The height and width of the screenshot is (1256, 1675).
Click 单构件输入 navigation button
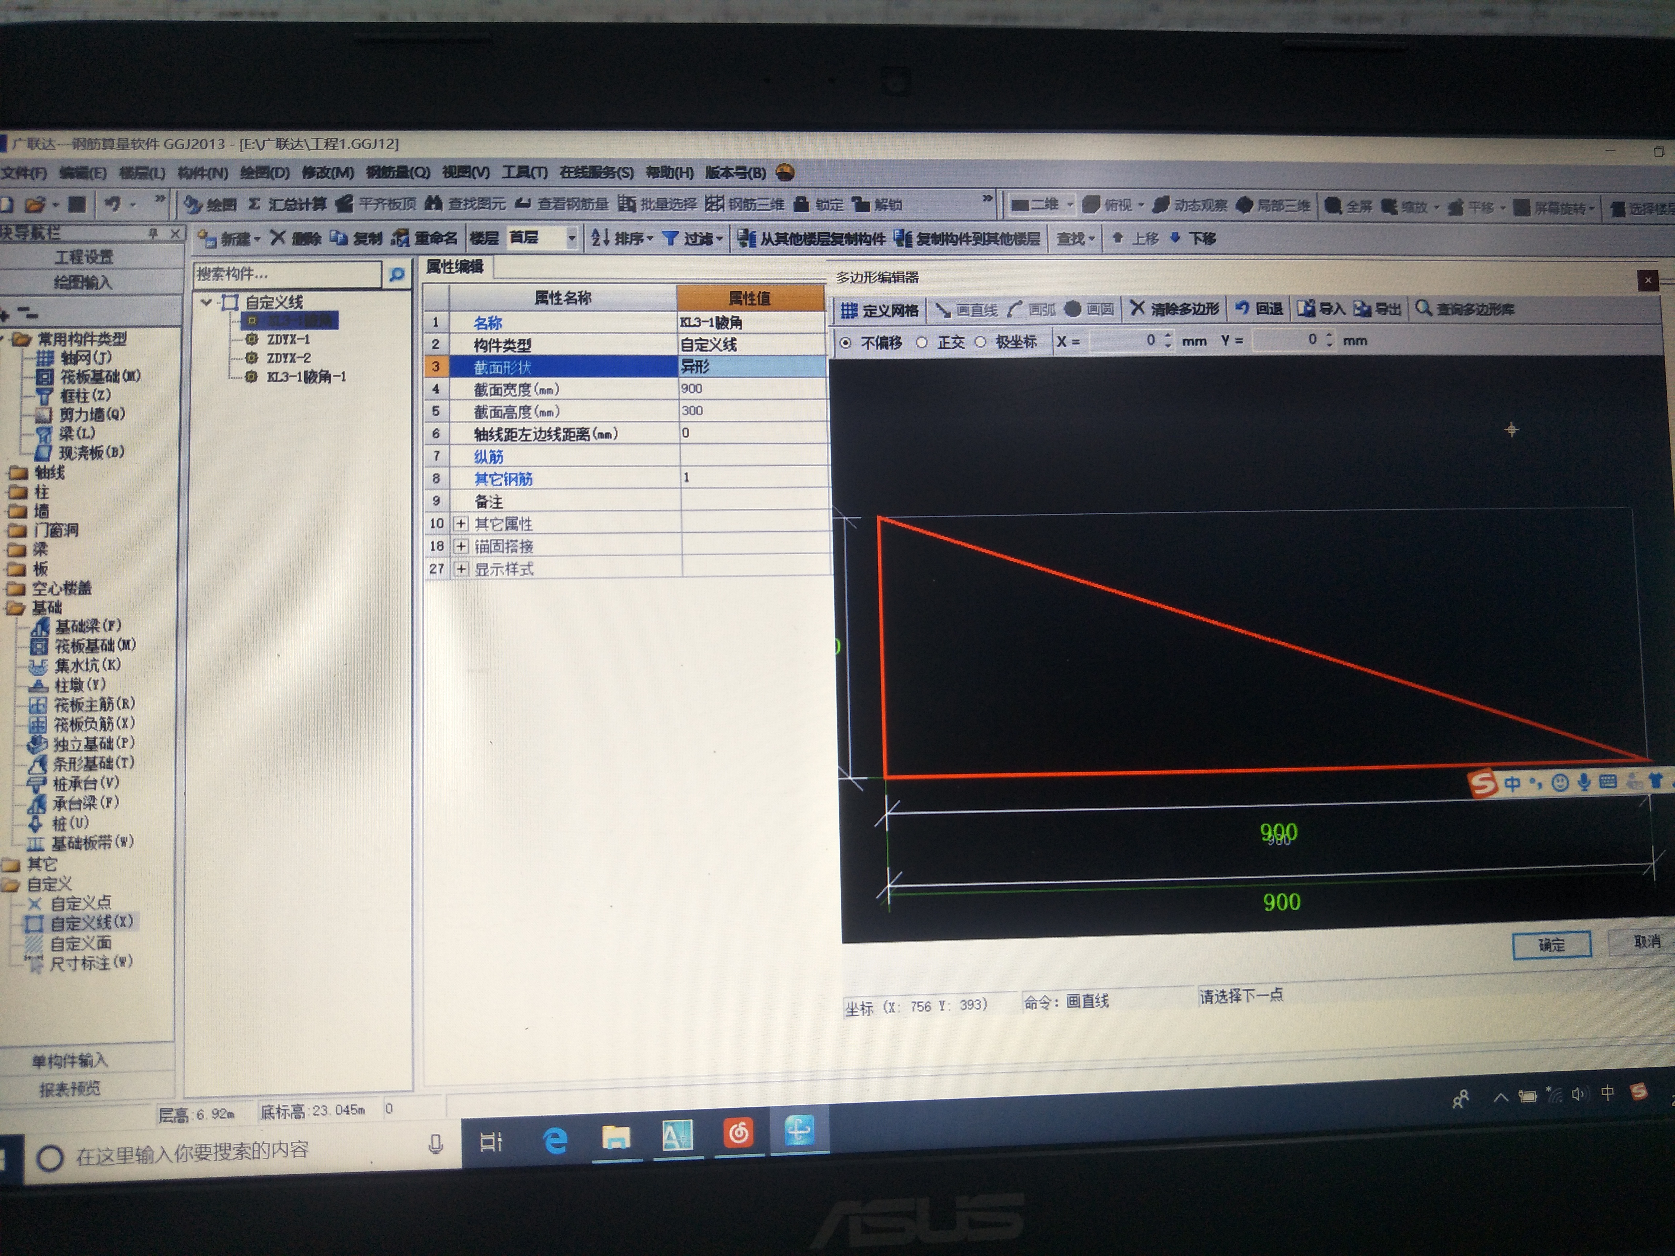click(x=70, y=1062)
